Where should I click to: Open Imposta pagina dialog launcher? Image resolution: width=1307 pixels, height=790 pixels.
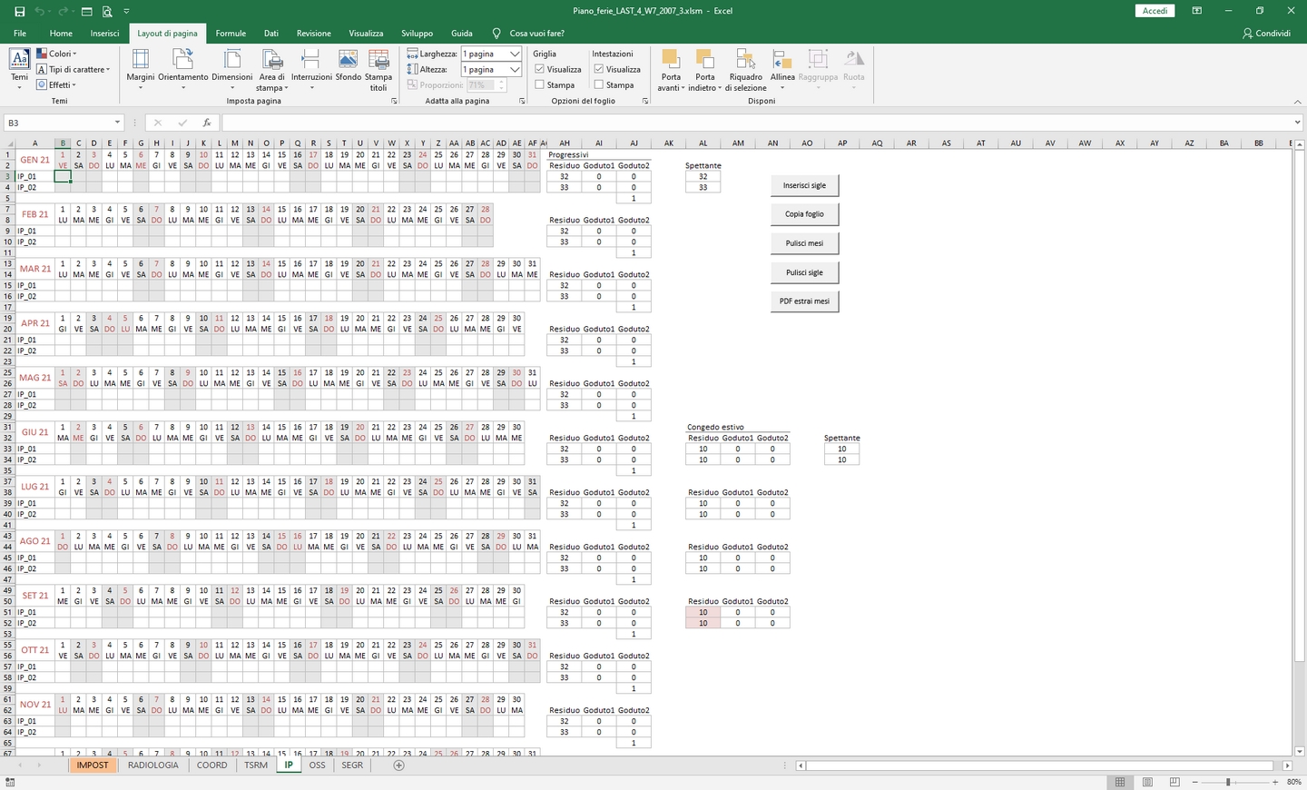(x=394, y=101)
